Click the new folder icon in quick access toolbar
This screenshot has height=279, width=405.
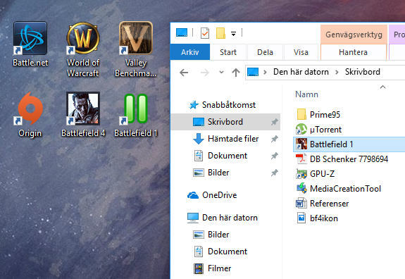coord(220,33)
